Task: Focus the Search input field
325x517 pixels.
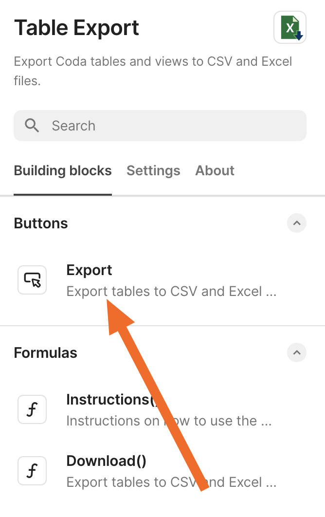Action: click(x=175, y=126)
